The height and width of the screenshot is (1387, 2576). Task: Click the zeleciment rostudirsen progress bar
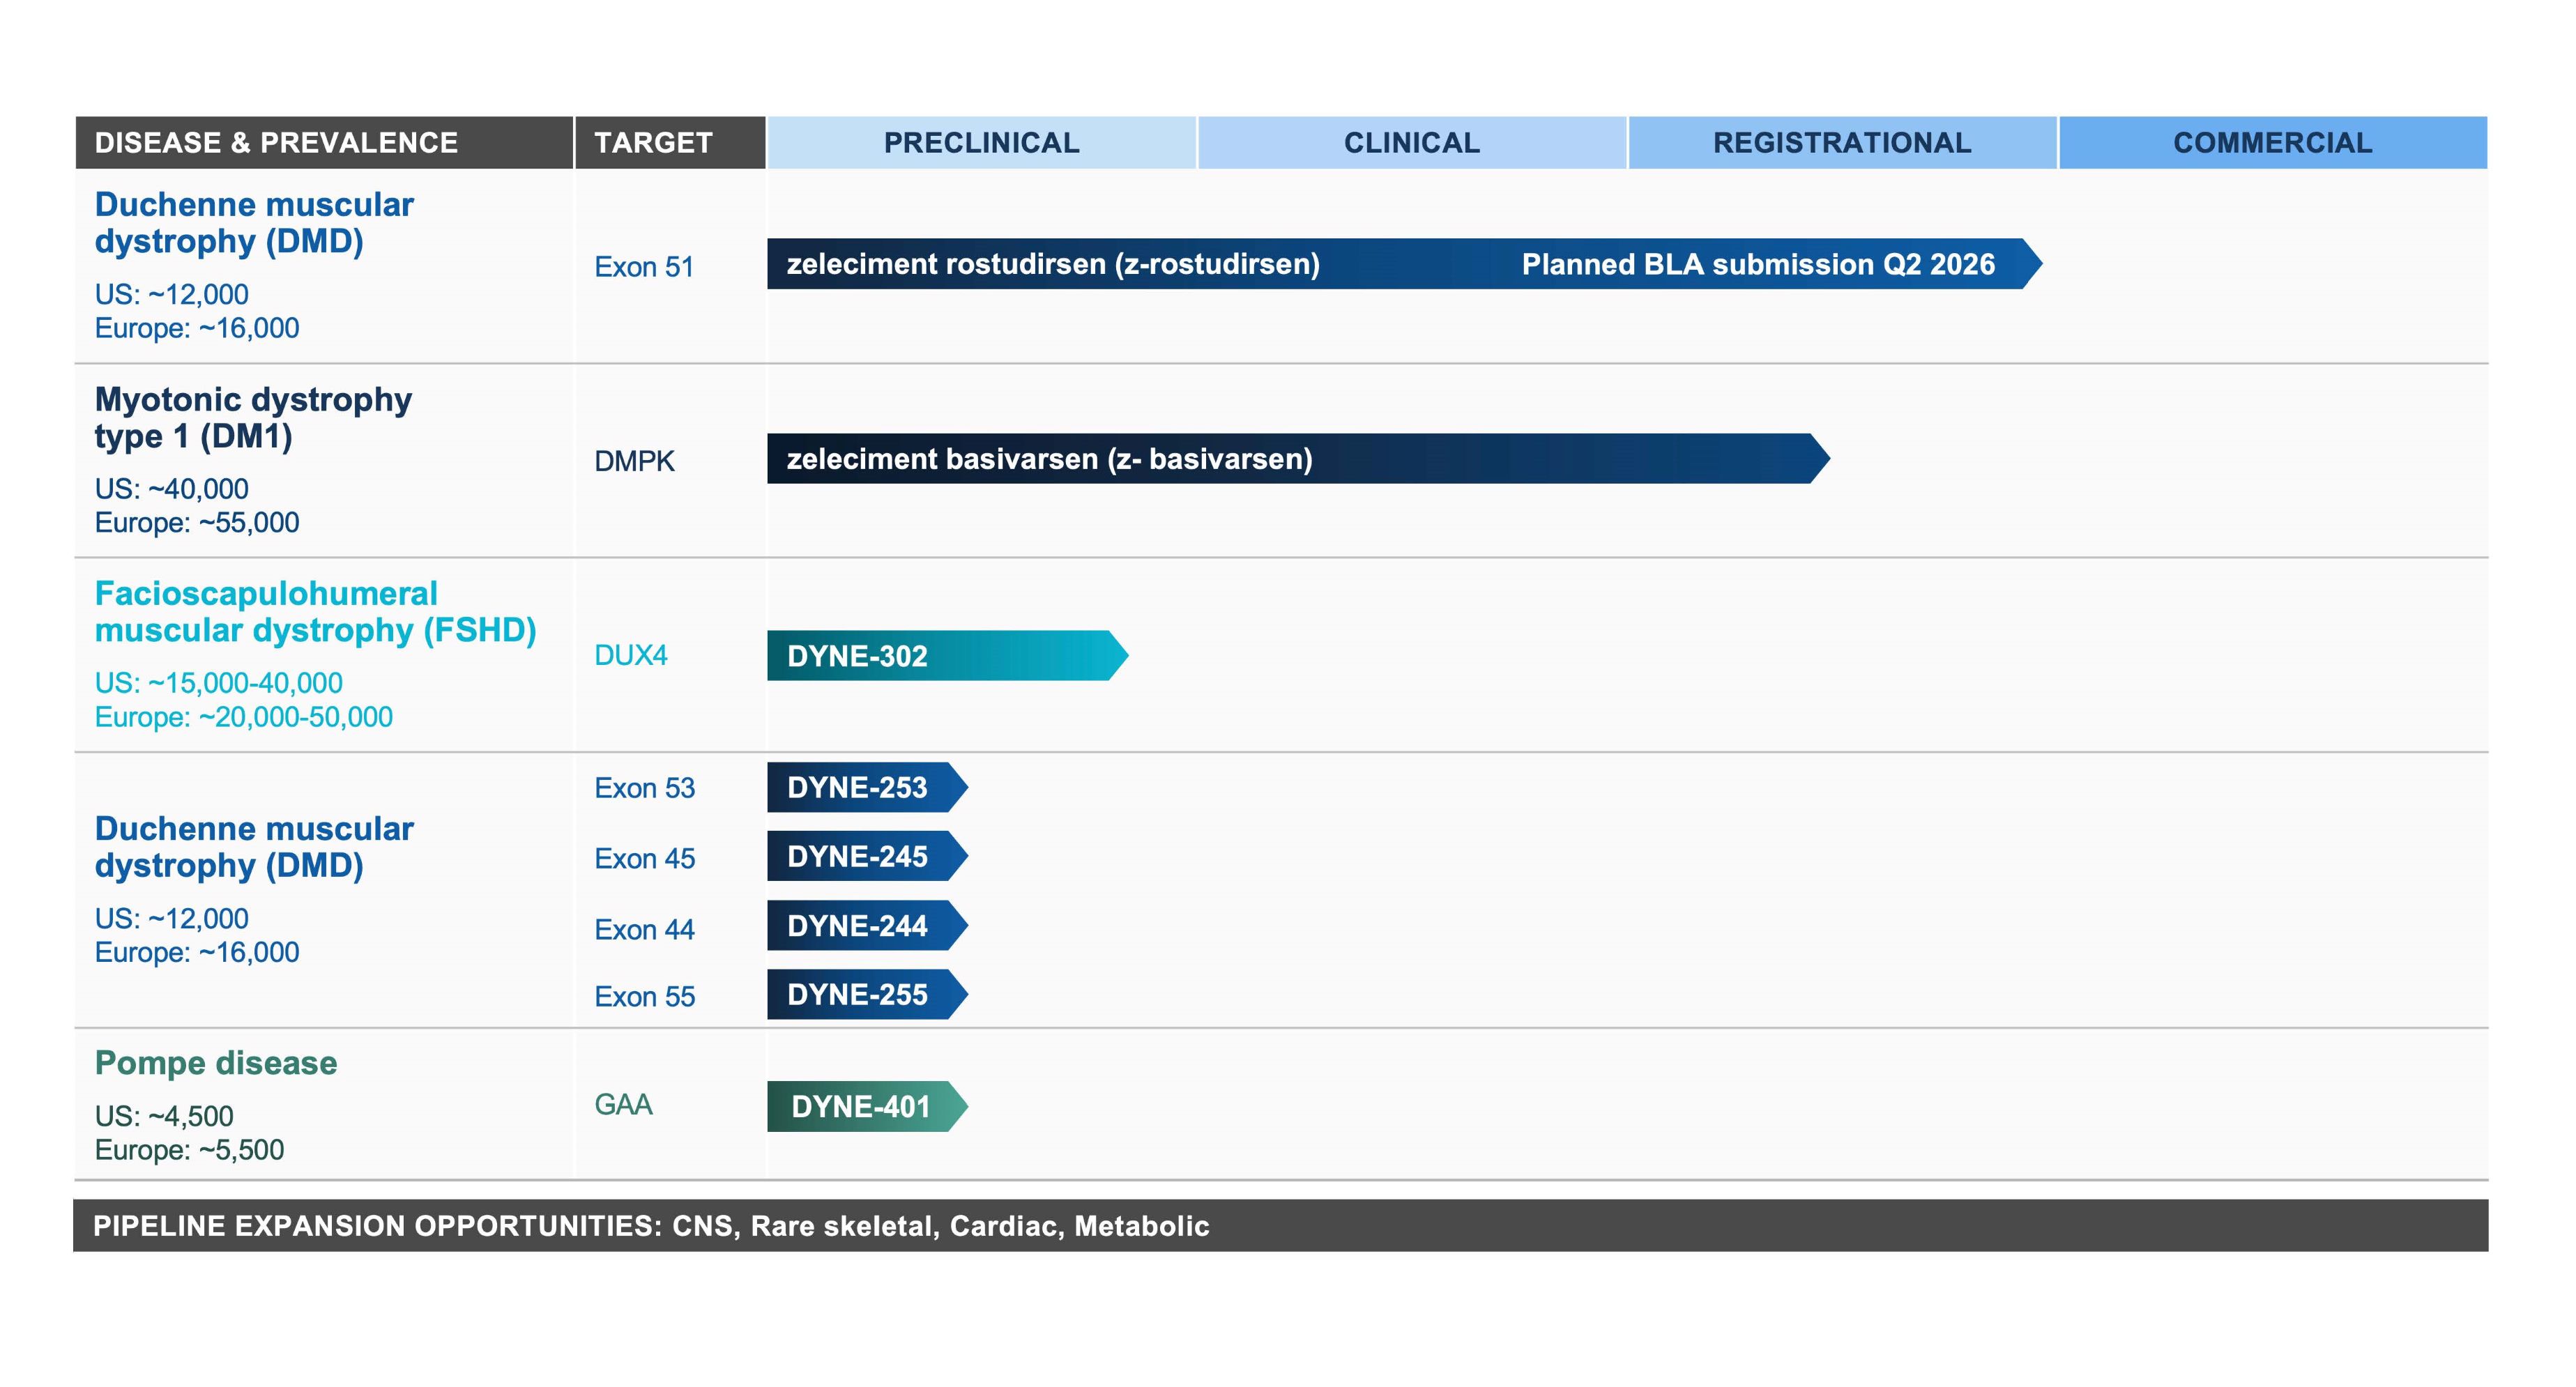point(1400,264)
